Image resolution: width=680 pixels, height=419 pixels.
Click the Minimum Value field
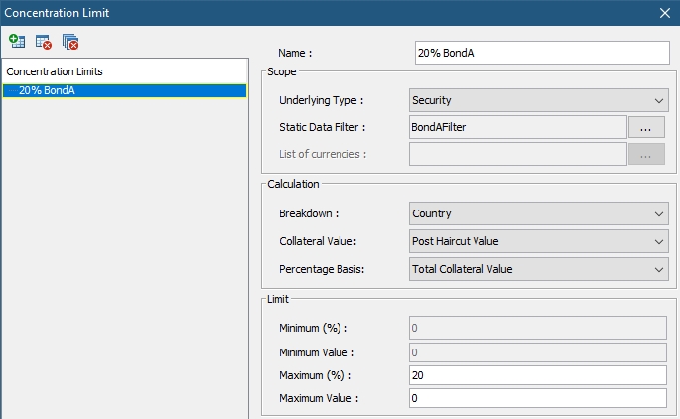coord(538,352)
